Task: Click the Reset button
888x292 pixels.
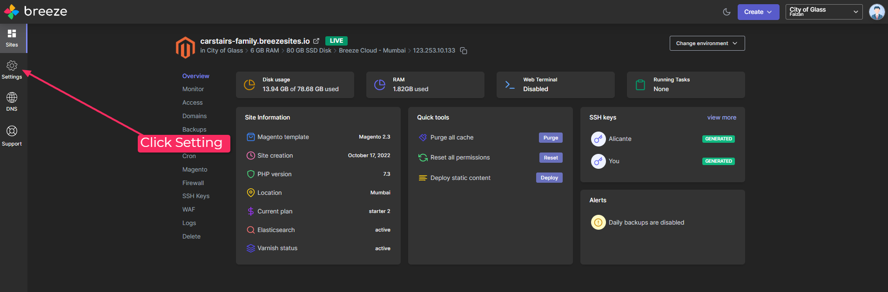Action: point(551,158)
